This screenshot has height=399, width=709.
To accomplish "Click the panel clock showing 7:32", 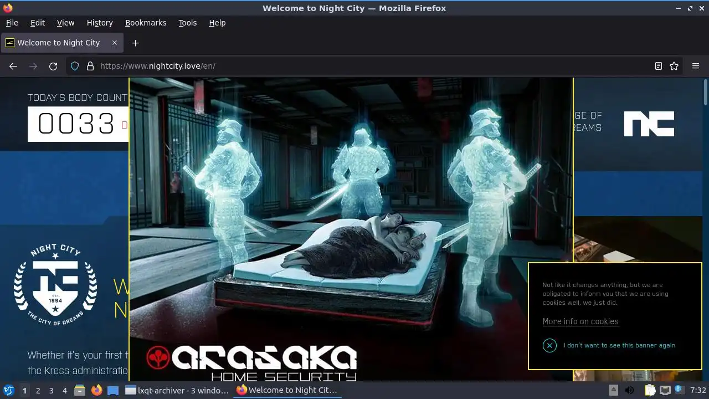I will (x=698, y=390).
